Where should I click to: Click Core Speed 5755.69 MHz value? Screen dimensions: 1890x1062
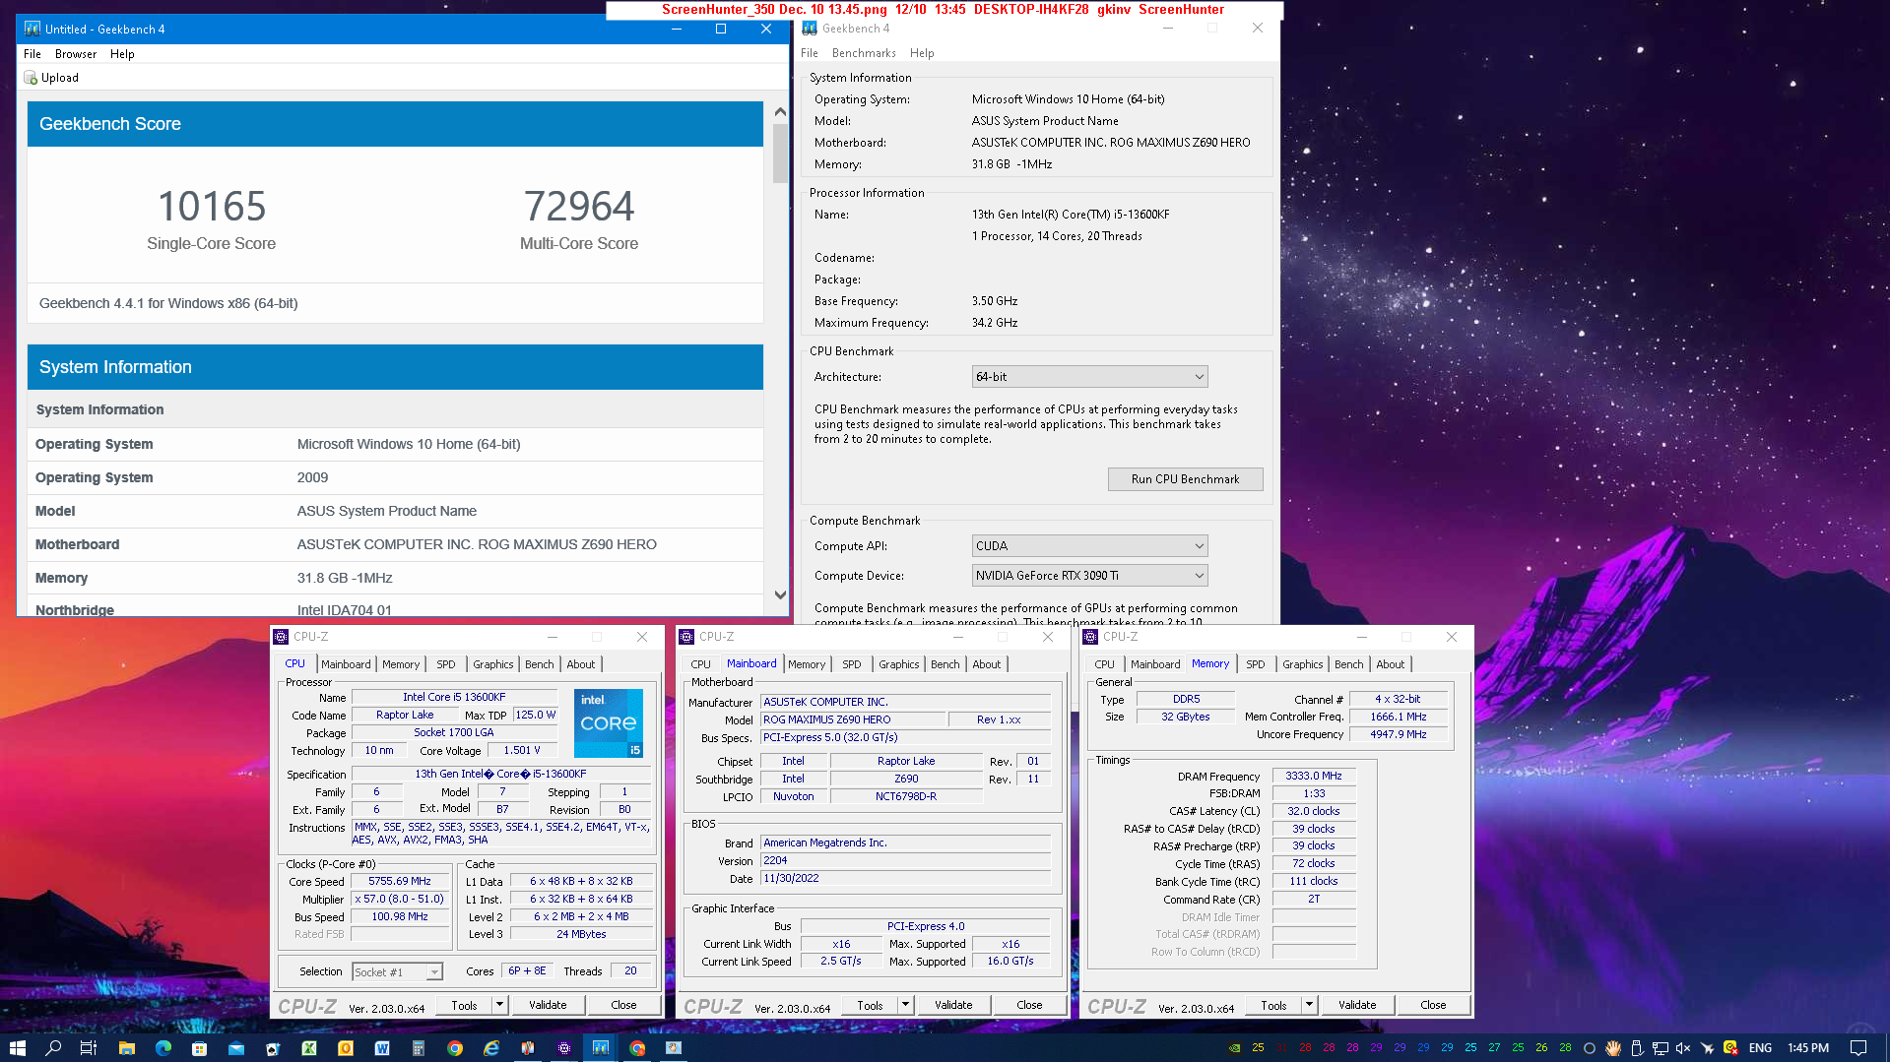pos(400,881)
